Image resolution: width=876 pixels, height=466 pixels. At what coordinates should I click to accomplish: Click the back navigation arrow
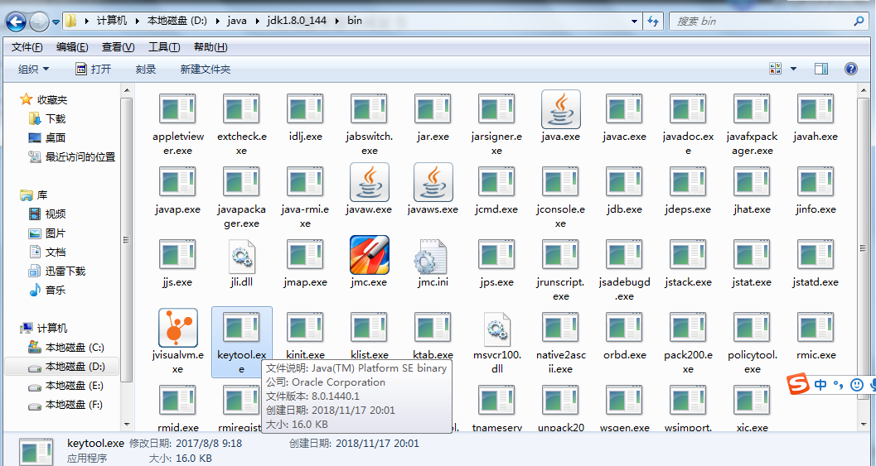point(16,22)
